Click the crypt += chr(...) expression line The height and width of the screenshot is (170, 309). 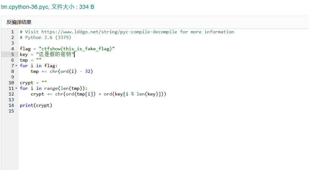click(x=98, y=94)
